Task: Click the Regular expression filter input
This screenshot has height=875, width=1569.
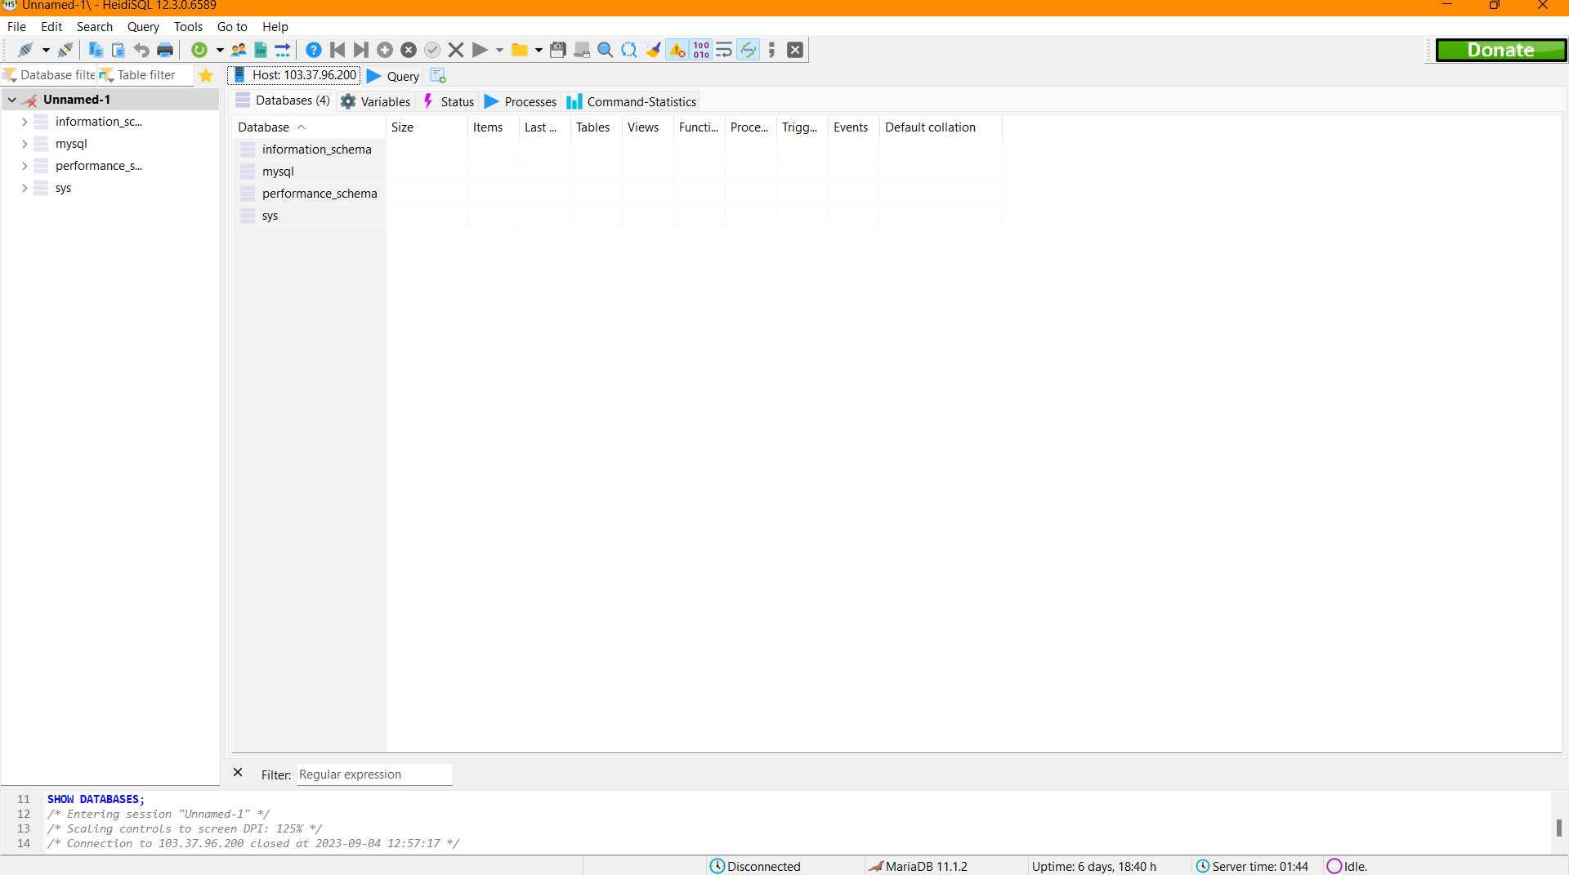Action: 374,775
